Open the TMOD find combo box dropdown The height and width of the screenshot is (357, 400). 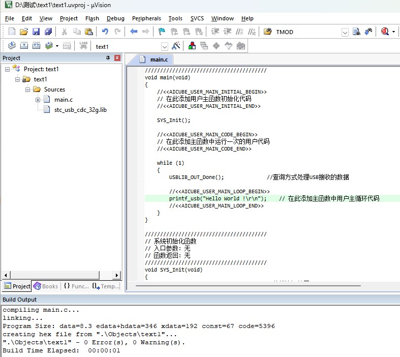pyautogui.click(x=345, y=32)
